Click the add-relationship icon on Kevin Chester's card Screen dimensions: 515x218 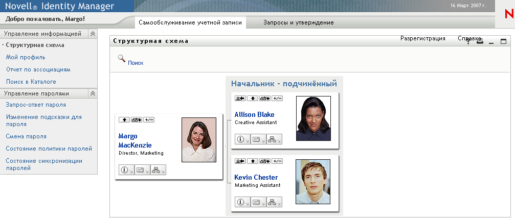click(264, 161)
